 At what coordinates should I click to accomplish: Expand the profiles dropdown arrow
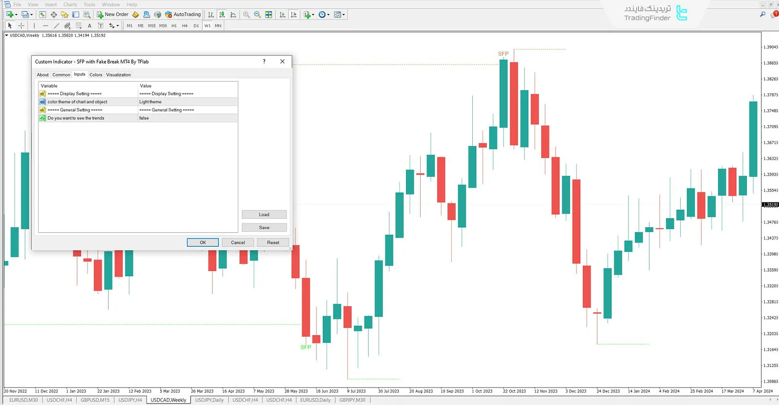(32, 15)
